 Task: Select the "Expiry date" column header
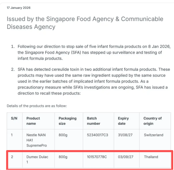point(123,121)
